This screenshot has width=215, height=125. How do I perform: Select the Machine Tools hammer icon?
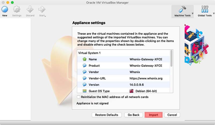182,10
